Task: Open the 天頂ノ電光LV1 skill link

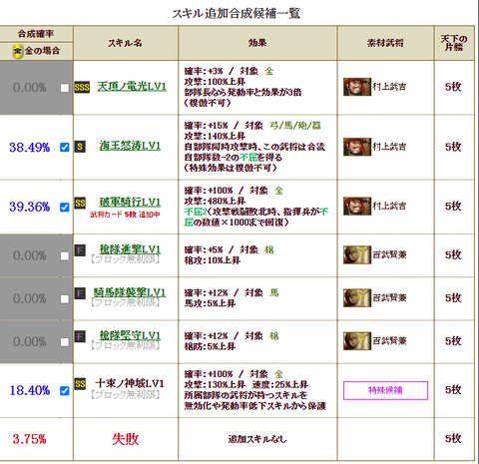Action: point(132,87)
